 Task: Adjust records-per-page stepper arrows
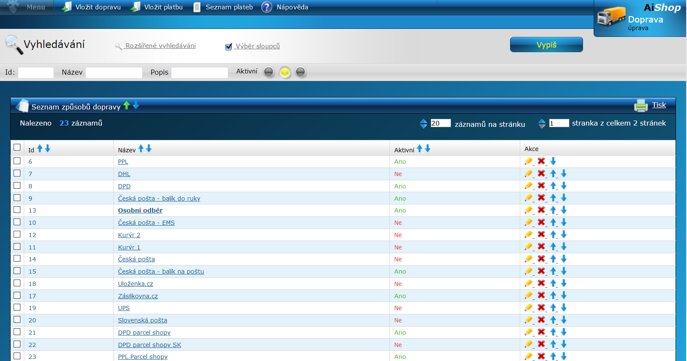(423, 123)
